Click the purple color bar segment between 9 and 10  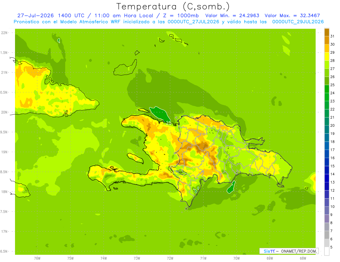pyautogui.click(x=327, y=211)
